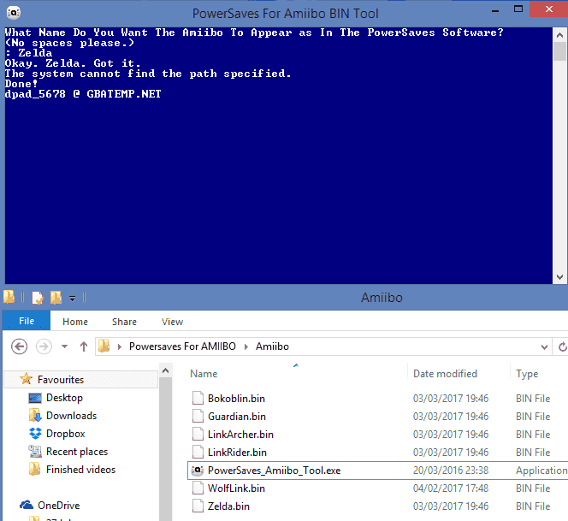This screenshot has height=521, width=568.
Task: Click the address bar folder icon
Action: pyautogui.click(x=104, y=346)
